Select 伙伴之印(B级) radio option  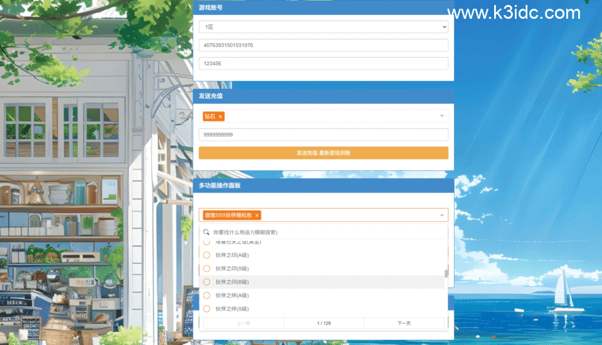click(206, 282)
